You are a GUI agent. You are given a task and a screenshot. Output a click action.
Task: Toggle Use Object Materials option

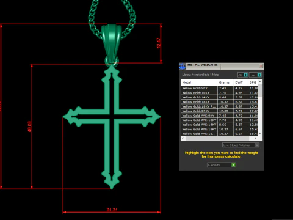pyautogui.click(x=241, y=145)
